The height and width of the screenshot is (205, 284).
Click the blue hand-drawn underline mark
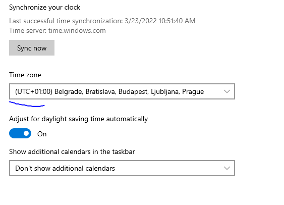(27, 104)
